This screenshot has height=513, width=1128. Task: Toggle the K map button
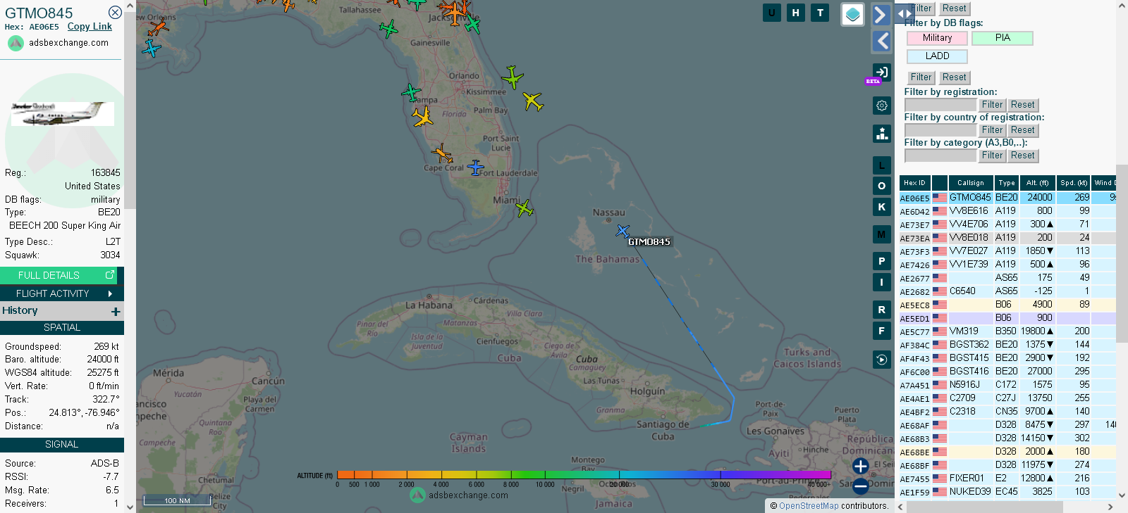[881, 207]
